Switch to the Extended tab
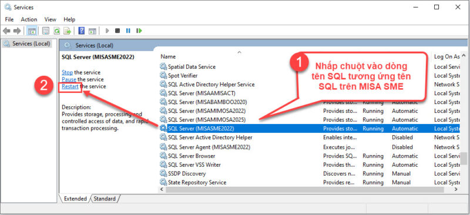Viewport: 470px width, 215px height. point(75,199)
